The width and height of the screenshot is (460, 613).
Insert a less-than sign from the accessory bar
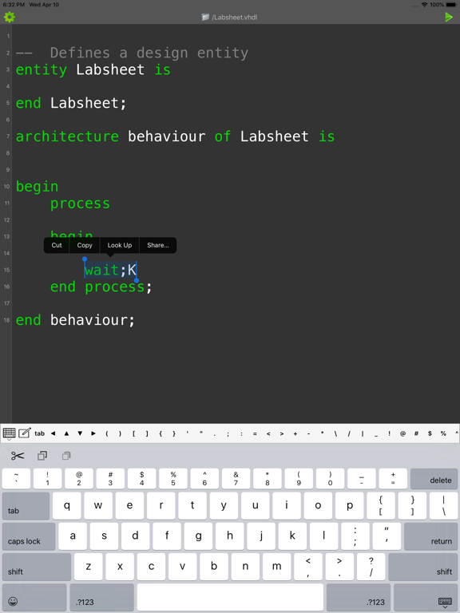268,433
